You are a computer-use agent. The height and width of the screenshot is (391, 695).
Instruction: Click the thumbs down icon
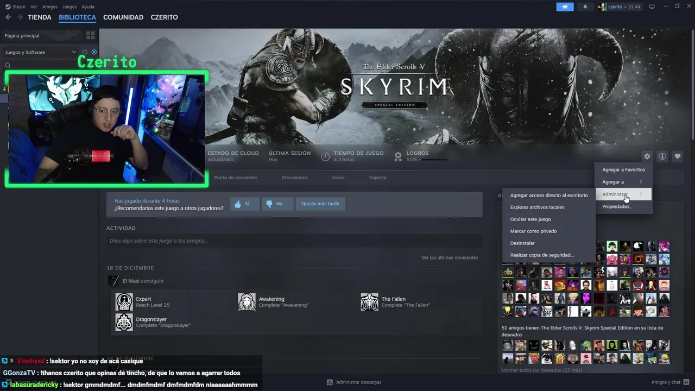[269, 204]
